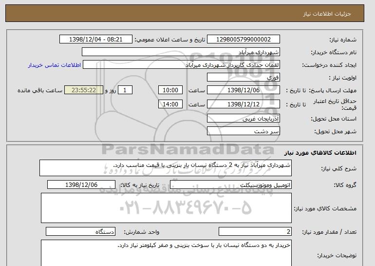
Task: Select the شرح کلی نیاز text box
Action: pyautogui.click(x=166, y=168)
